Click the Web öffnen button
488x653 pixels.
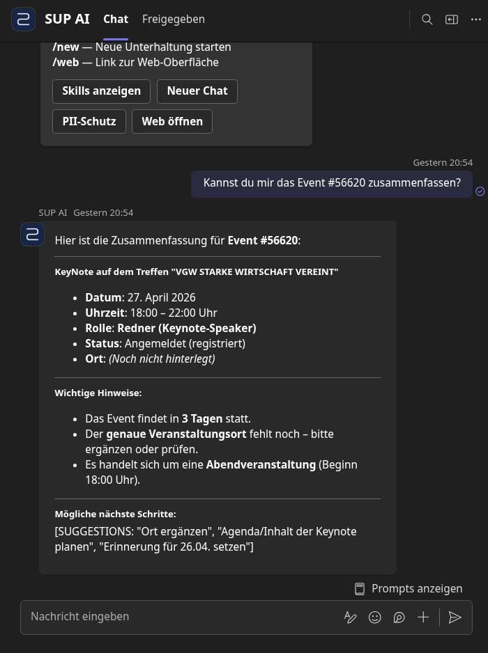click(x=172, y=122)
